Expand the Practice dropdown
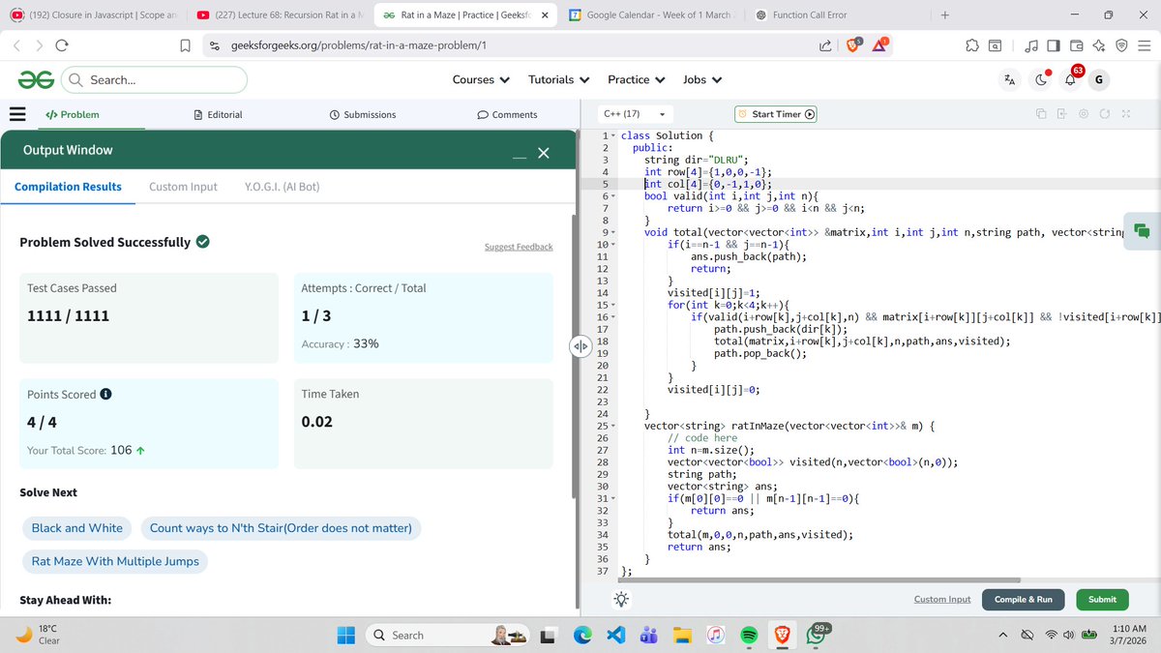The width and height of the screenshot is (1161, 653). [636, 79]
